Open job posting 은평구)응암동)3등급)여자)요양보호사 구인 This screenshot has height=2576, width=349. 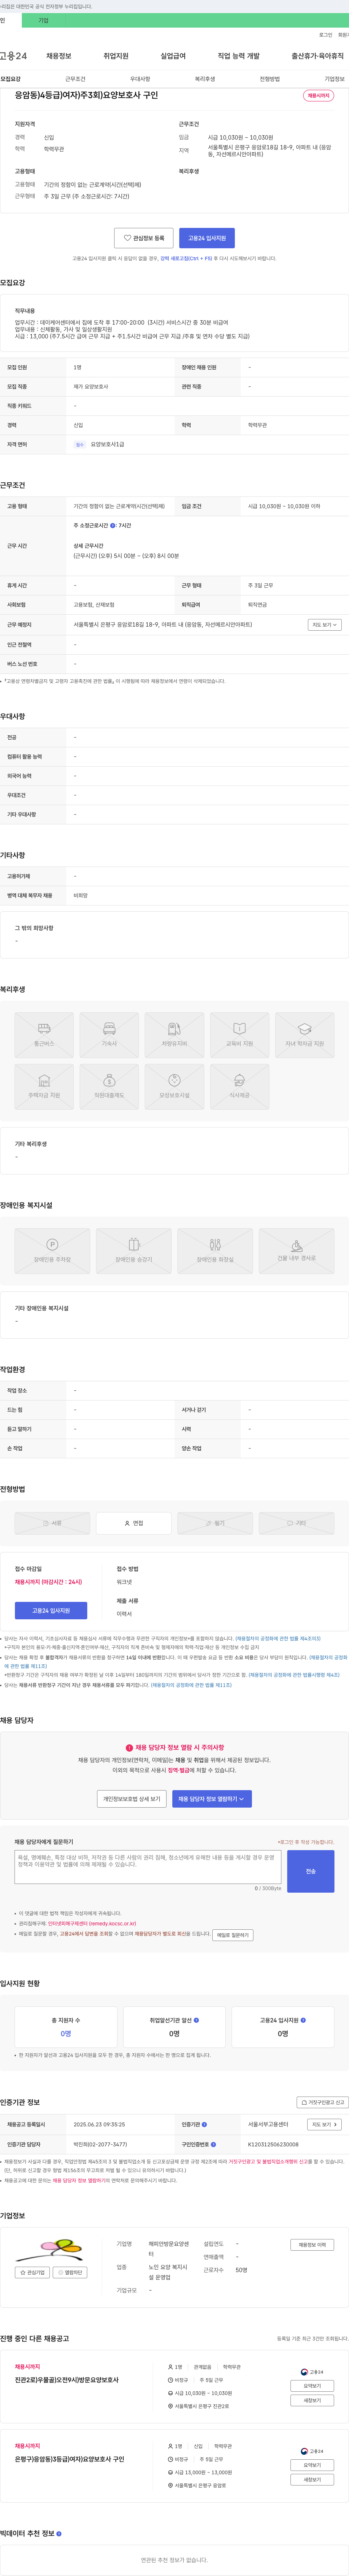click(x=70, y=2459)
